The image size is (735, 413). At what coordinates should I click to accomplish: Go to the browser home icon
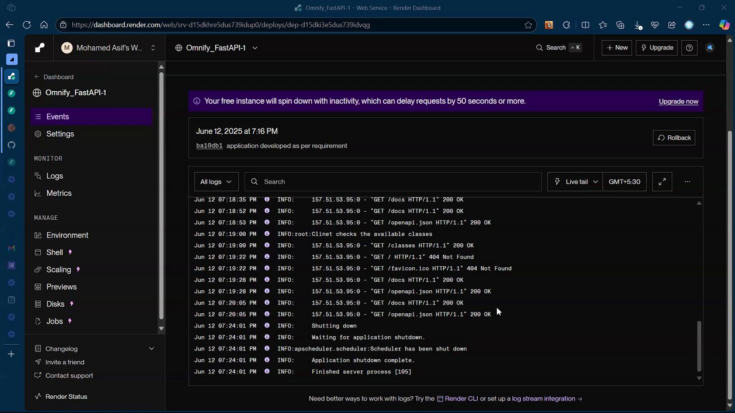click(x=44, y=25)
